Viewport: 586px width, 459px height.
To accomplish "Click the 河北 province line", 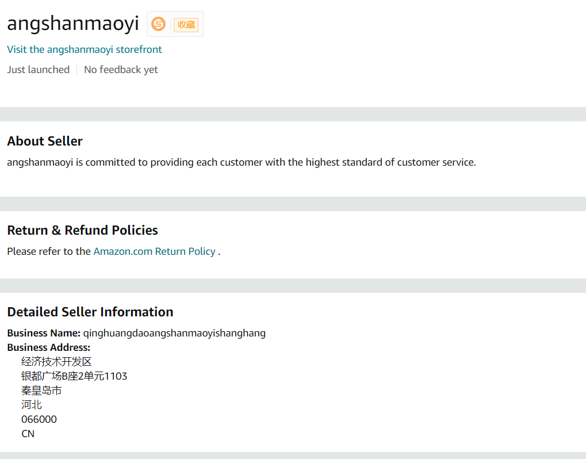I will (32, 405).
